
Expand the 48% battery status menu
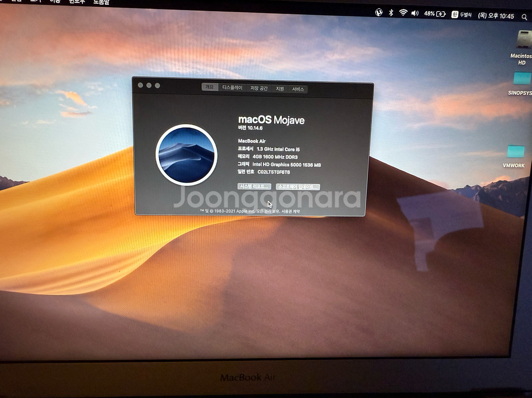[x=434, y=14]
